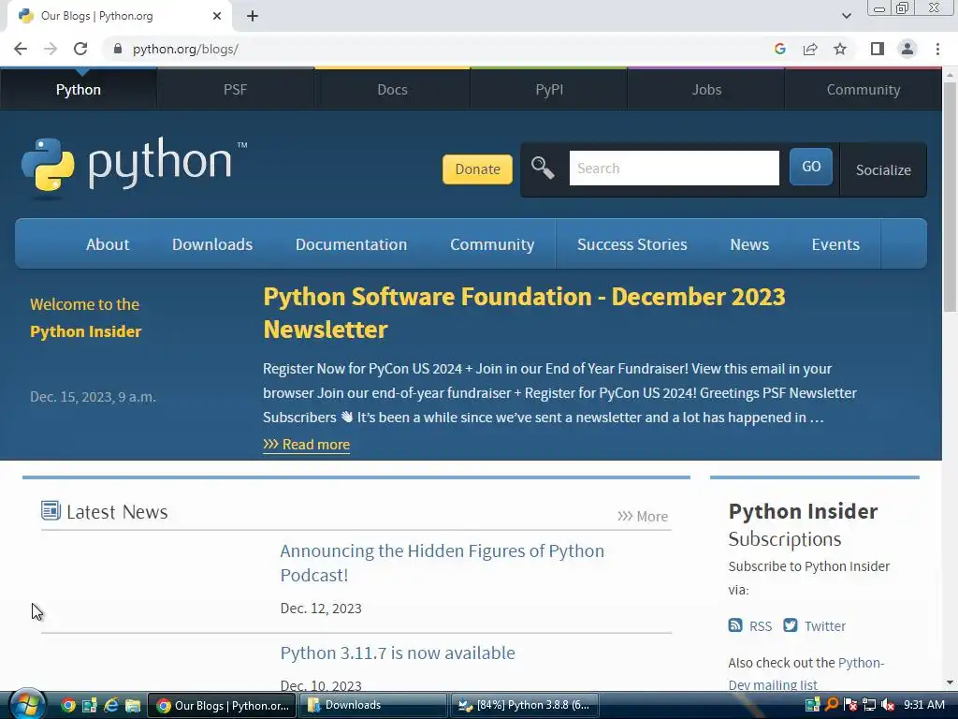The height and width of the screenshot is (719, 958).
Task: Select the PSF top navigation tab
Action: pos(235,89)
